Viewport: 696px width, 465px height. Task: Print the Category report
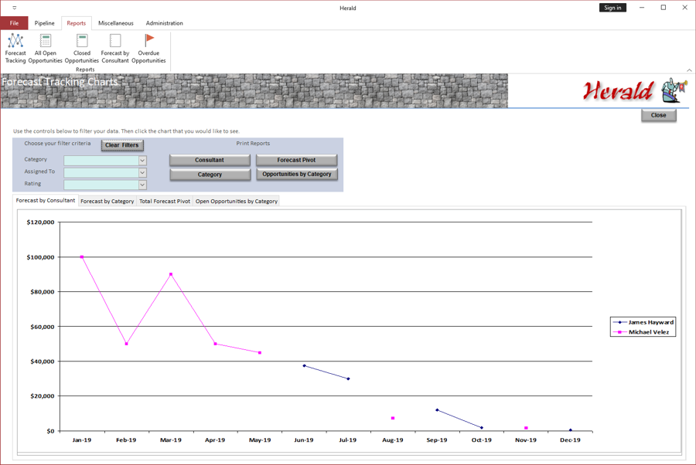[210, 175]
